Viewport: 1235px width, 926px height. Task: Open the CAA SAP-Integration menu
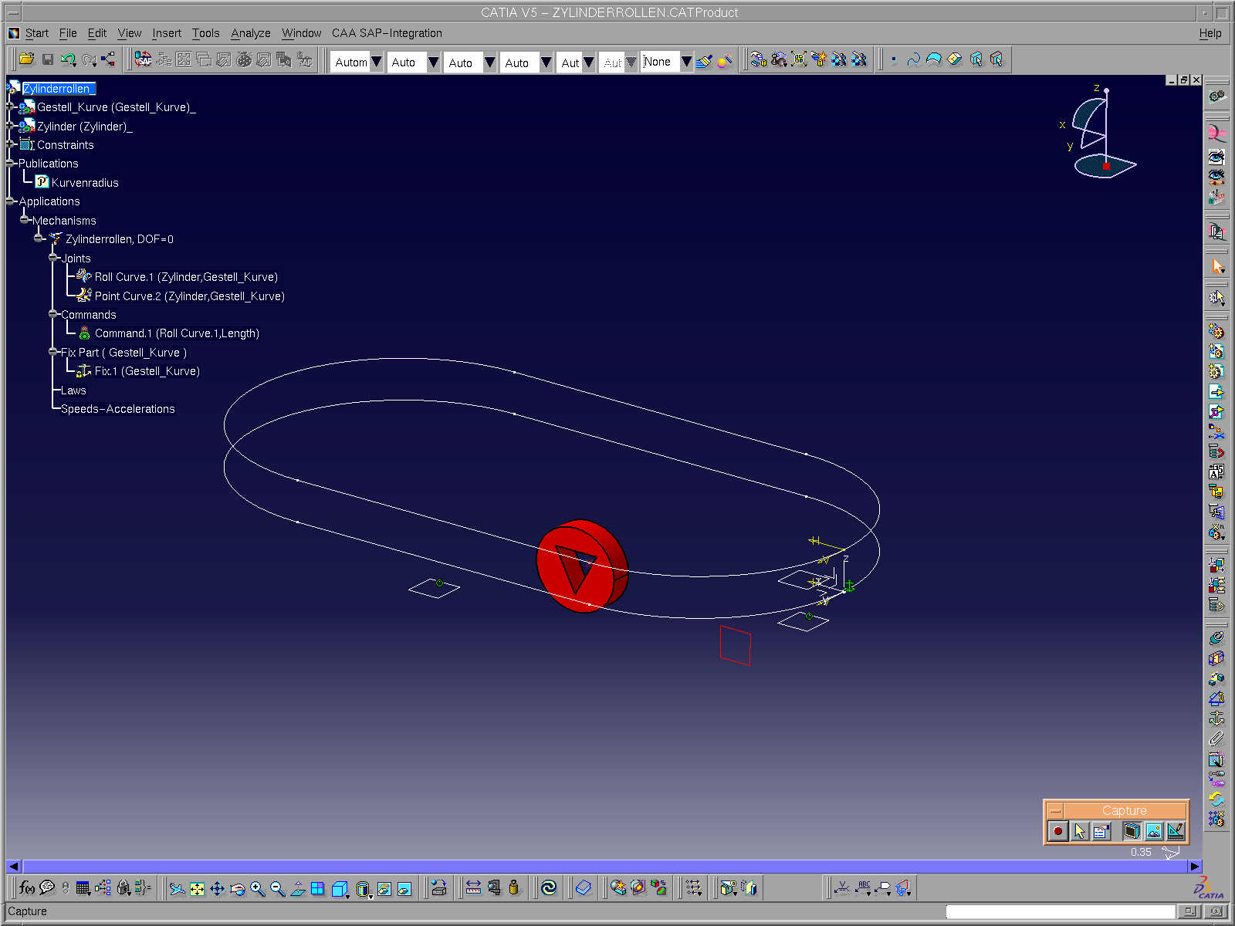tap(387, 33)
